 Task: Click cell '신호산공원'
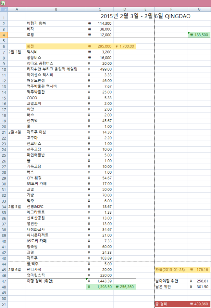coord(56,218)
